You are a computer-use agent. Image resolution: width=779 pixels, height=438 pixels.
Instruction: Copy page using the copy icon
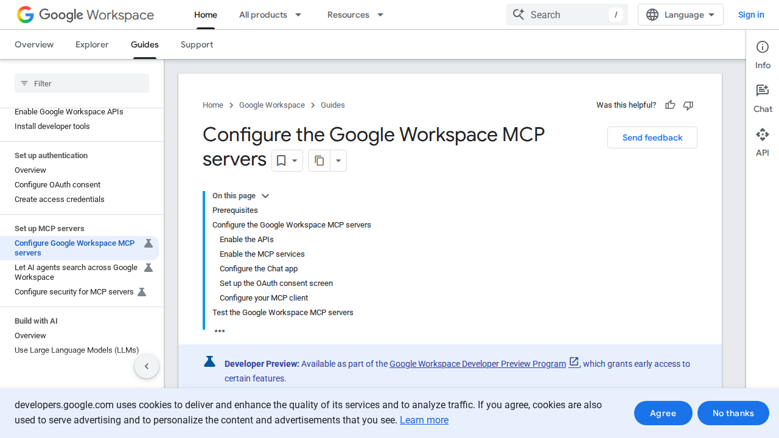320,161
